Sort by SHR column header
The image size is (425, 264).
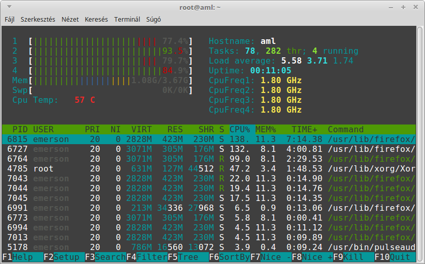tap(206, 130)
